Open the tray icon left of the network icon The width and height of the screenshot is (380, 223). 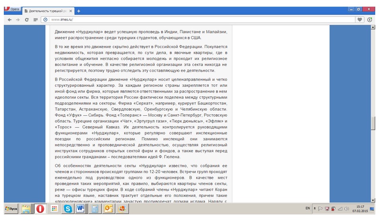tap(333, 209)
